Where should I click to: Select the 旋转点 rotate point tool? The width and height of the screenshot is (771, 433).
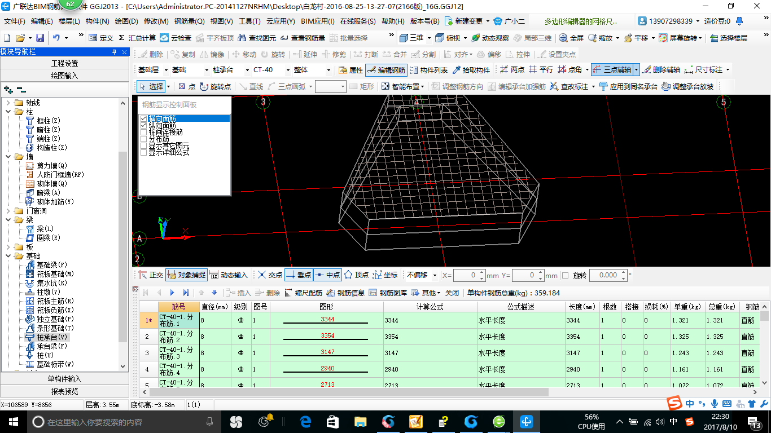(215, 86)
